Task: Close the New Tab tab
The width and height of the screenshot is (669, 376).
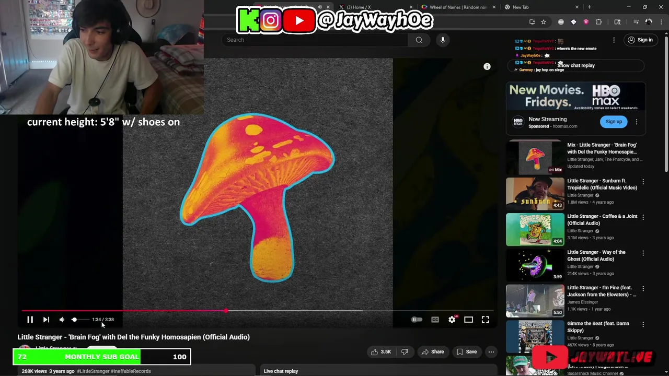Action: tap(577, 7)
